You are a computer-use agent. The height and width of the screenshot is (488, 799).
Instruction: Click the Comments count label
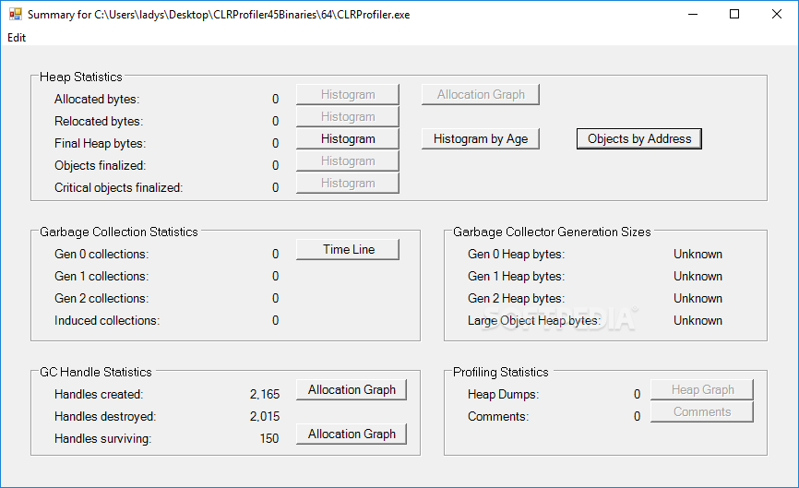(x=498, y=417)
